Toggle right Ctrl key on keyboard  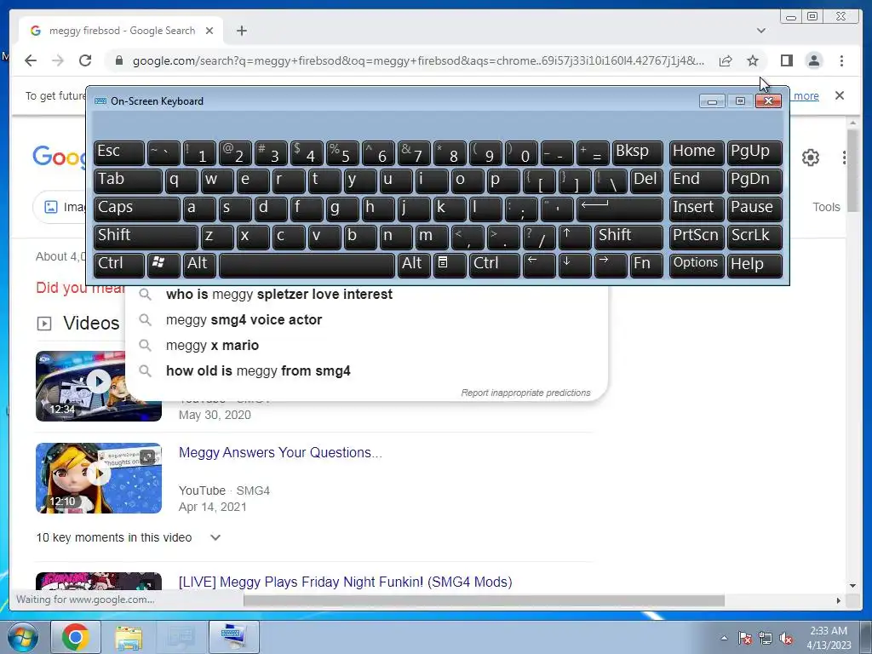495,265
